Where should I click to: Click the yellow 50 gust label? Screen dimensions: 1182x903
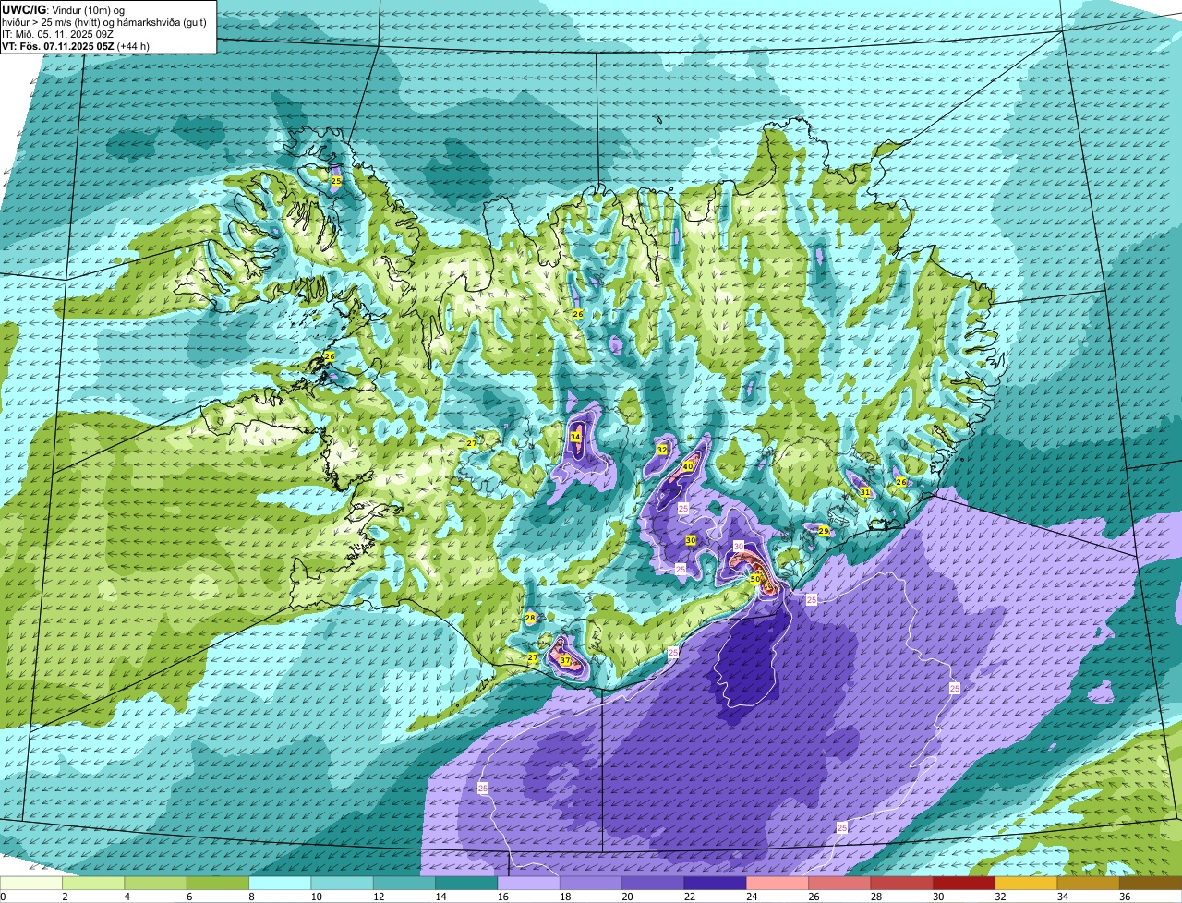(x=755, y=579)
